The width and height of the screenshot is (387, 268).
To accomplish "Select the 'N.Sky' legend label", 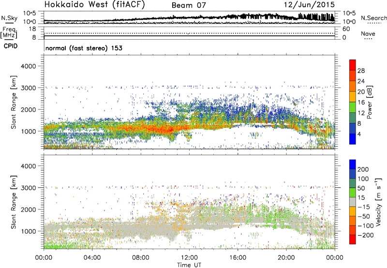I will [9, 18].
